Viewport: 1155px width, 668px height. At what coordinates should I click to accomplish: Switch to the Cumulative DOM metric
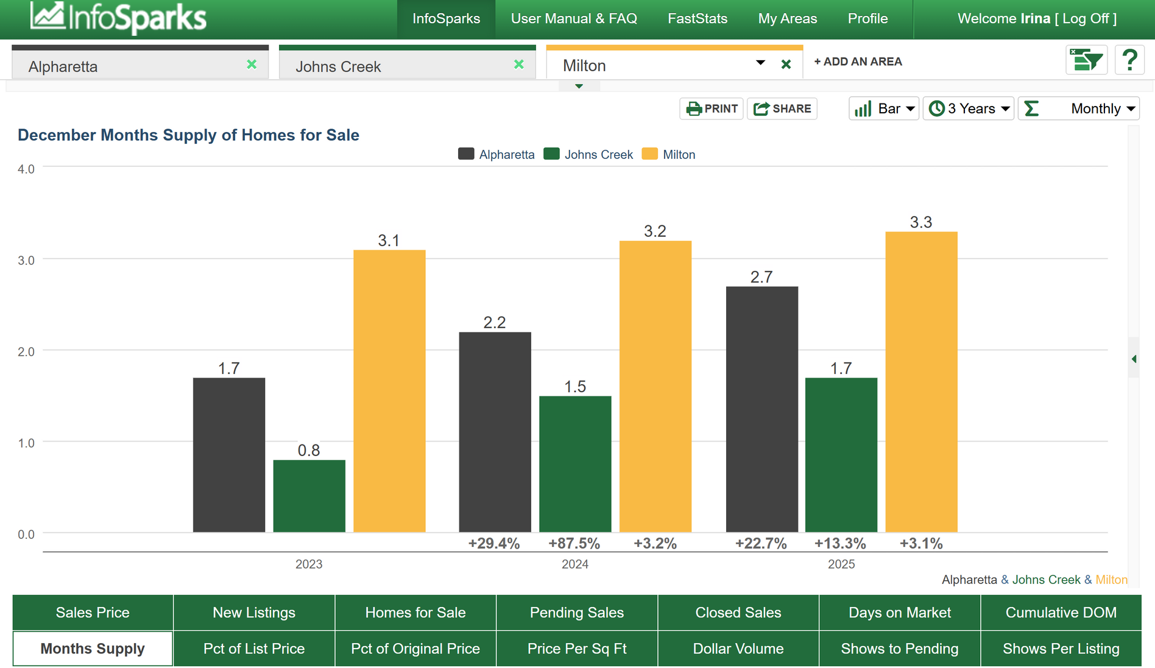1061,613
